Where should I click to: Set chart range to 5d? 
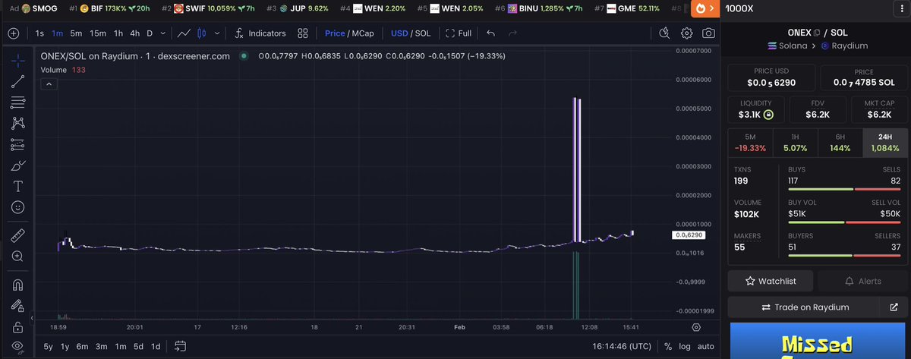138,346
